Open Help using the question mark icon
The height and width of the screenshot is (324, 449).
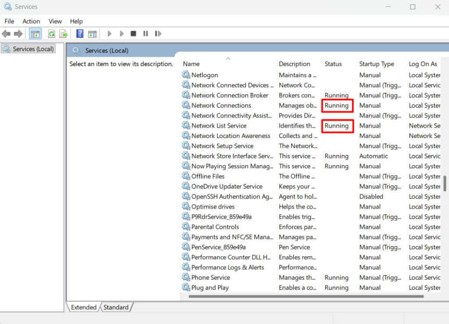(x=80, y=33)
